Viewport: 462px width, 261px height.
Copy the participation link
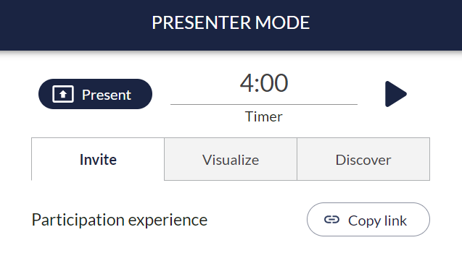pos(368,219)
